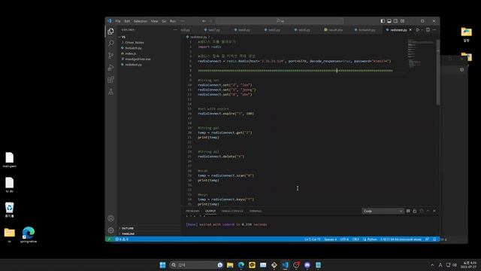Collapse the VS root folder
This screenshot has height=271, width=481.
pos(123,37)
